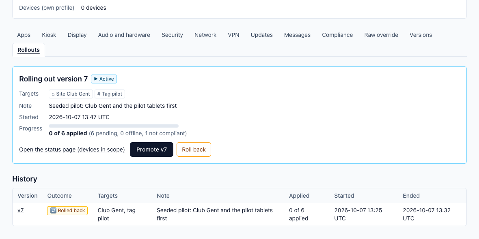The height and width of the screenshot is (239, 479).
Task: Click the Version column header
Action: [x=28, y=196]
